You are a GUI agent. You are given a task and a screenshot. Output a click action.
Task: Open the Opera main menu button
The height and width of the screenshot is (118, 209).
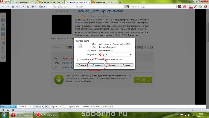(x=5, y=2)
